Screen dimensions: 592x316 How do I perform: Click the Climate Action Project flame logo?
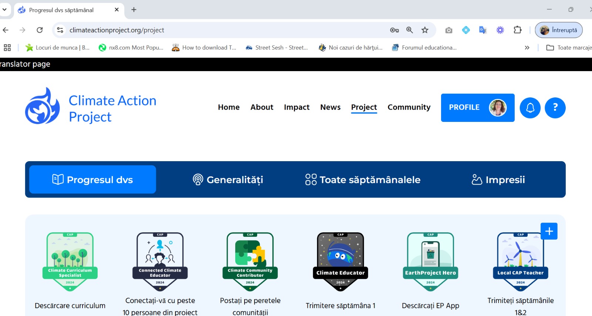[x=42, y=106]
